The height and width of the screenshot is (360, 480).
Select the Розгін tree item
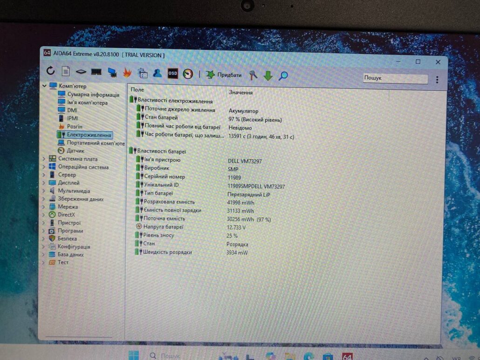(x=74, y=127)
